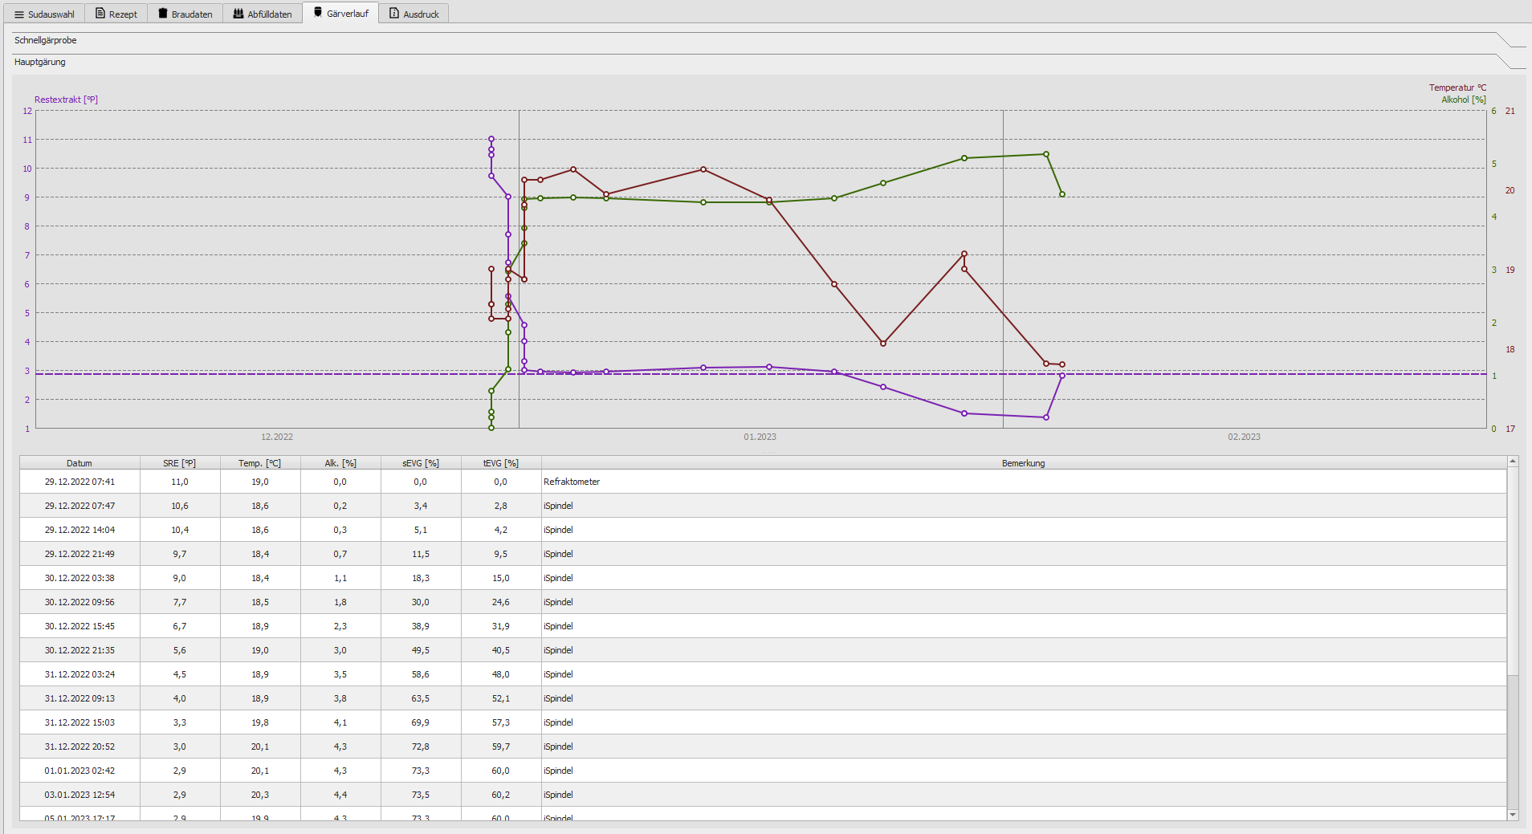Click the splitter handle between chart and table
The height and width of the screenshot is (834, 1532).
click(768, 453)
